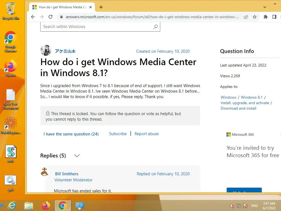Image resolution: width=281 pixels, height=211 pixels.
Task: Select the woic desktop script file
Action: pyautogui.click(x=11, y=154)
